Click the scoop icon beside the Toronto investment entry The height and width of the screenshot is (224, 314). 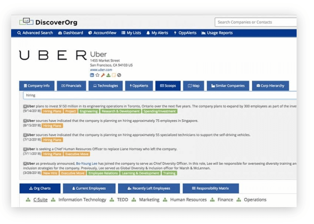point(25,106)
